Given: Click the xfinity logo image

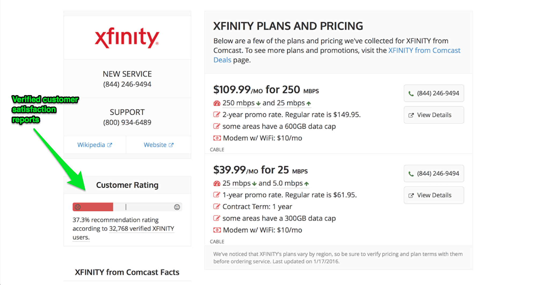Looking at the screenshot, I should point(127,38).
